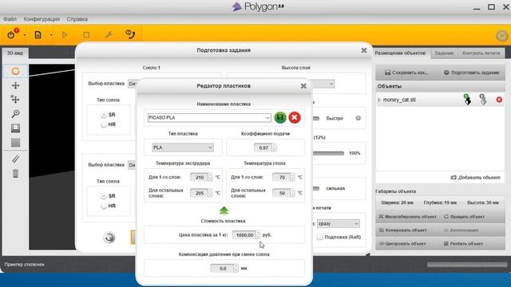Viewport: 511px width, 287px height.
Task: Open the Справка menu
Action: [77, 19]
